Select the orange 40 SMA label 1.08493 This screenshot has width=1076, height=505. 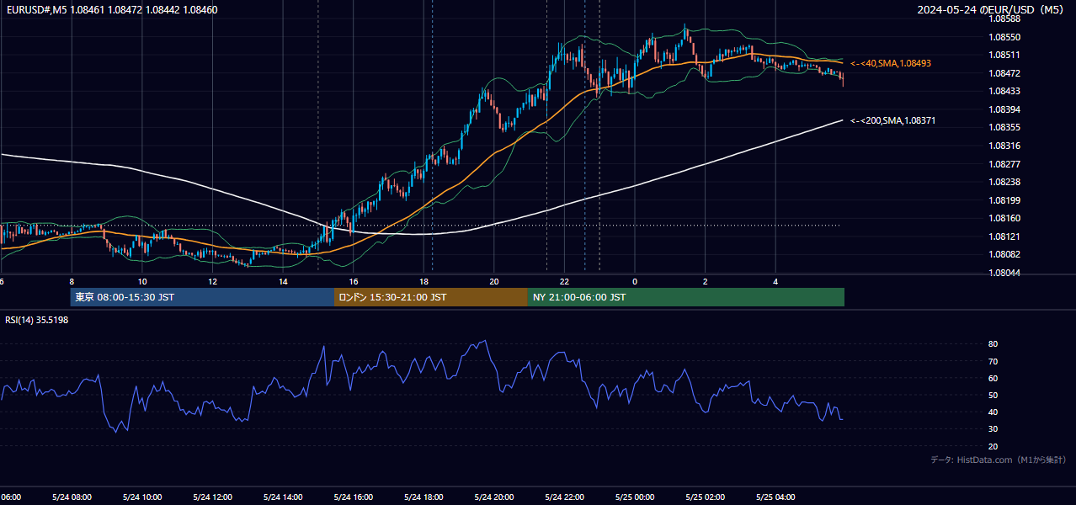click(891, 63)
